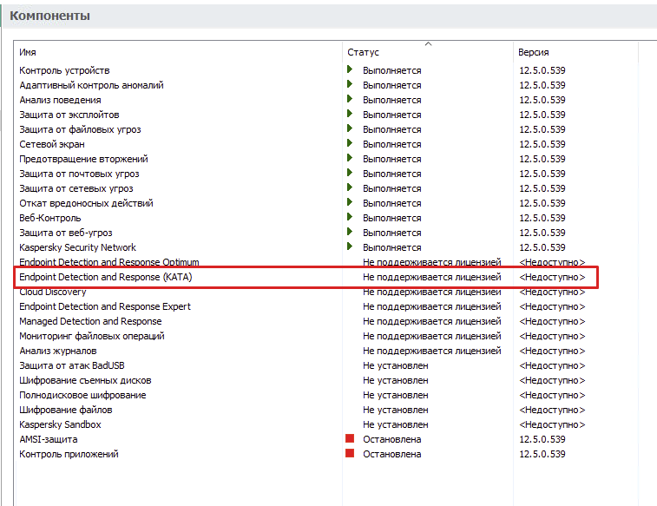Click the green running icon for Веб-Контроль

350,217
